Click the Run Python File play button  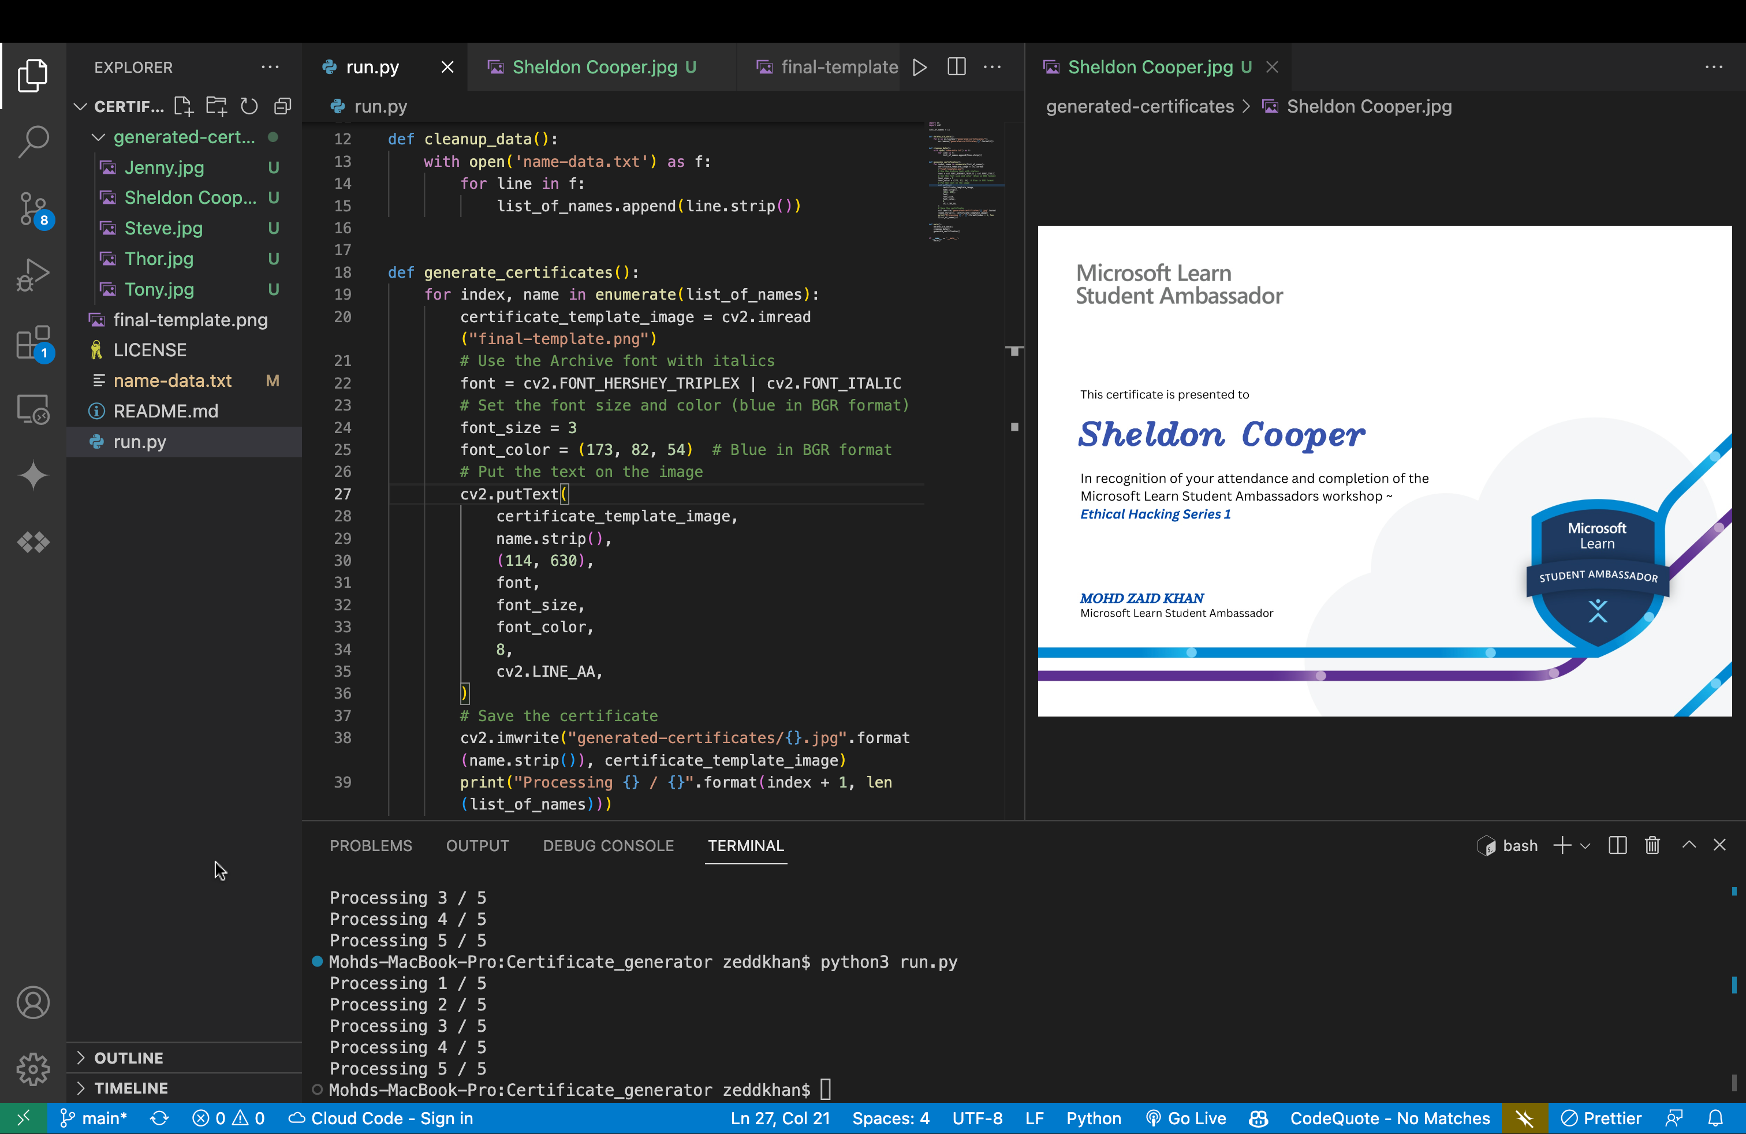919,68
